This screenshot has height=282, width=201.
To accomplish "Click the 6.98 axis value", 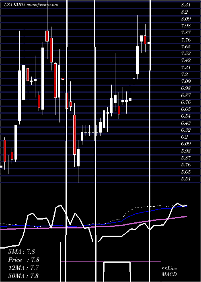I will (186, 88).
